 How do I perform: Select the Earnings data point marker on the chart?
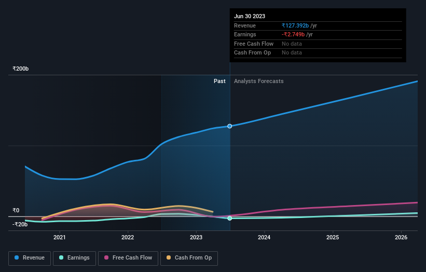(229, 218)
